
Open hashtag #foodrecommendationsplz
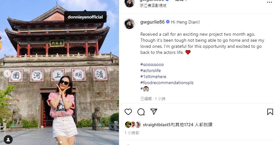pos(167,83)
